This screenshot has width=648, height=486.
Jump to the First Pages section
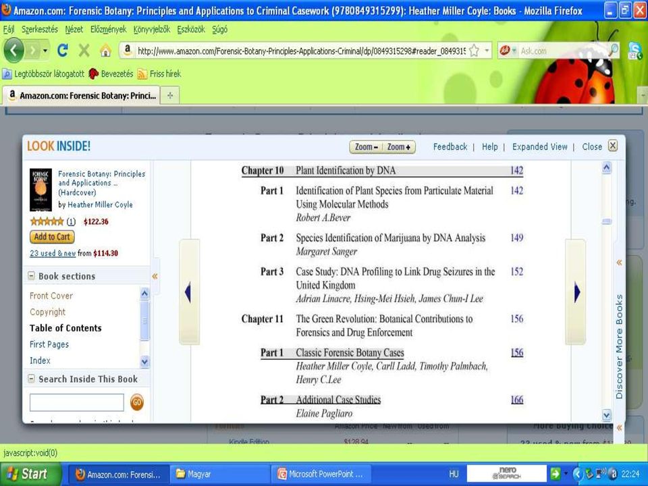click(49, 344)
